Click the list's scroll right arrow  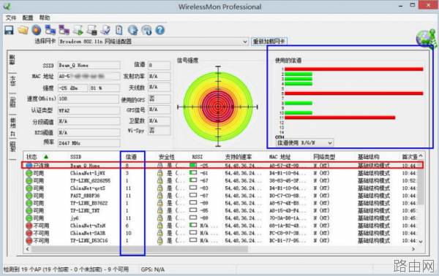point(413,249)
